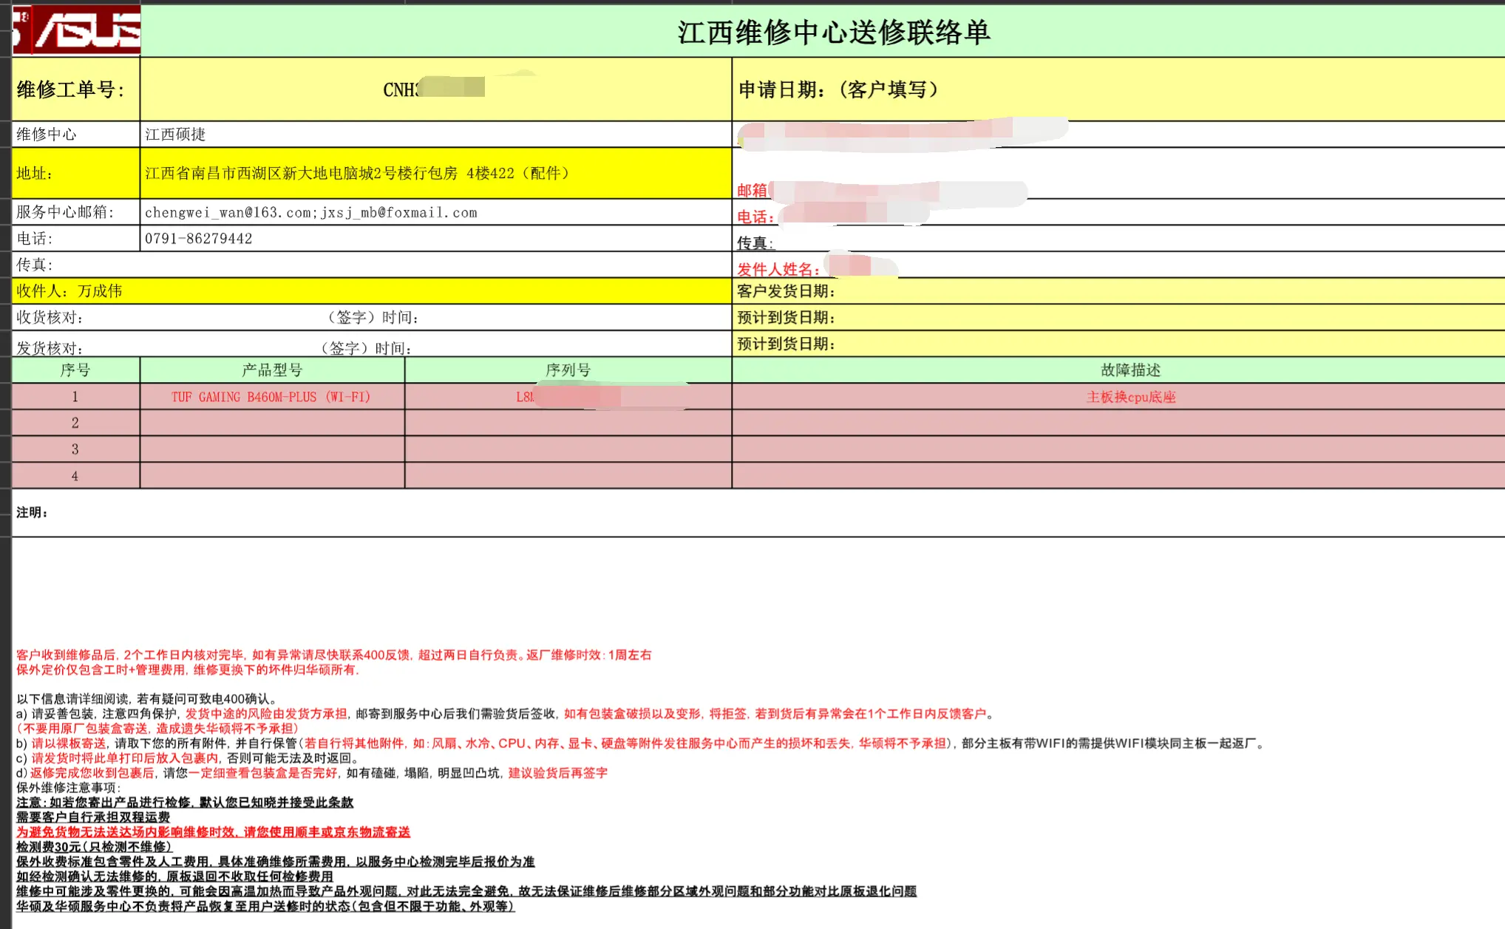Select the email cell chengwei_wan@163.com
Viewport: 1505px width, 929px height.
coord(436,212)
